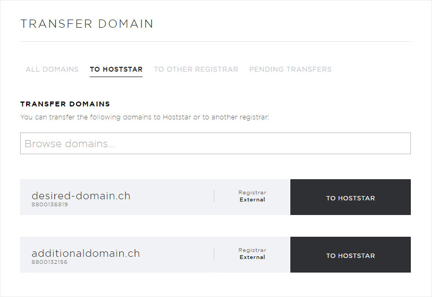Click the External value for additionaldomain.ch
Image resolution: width=432 pixels, height=297 pixels.
tap(252, 257)
